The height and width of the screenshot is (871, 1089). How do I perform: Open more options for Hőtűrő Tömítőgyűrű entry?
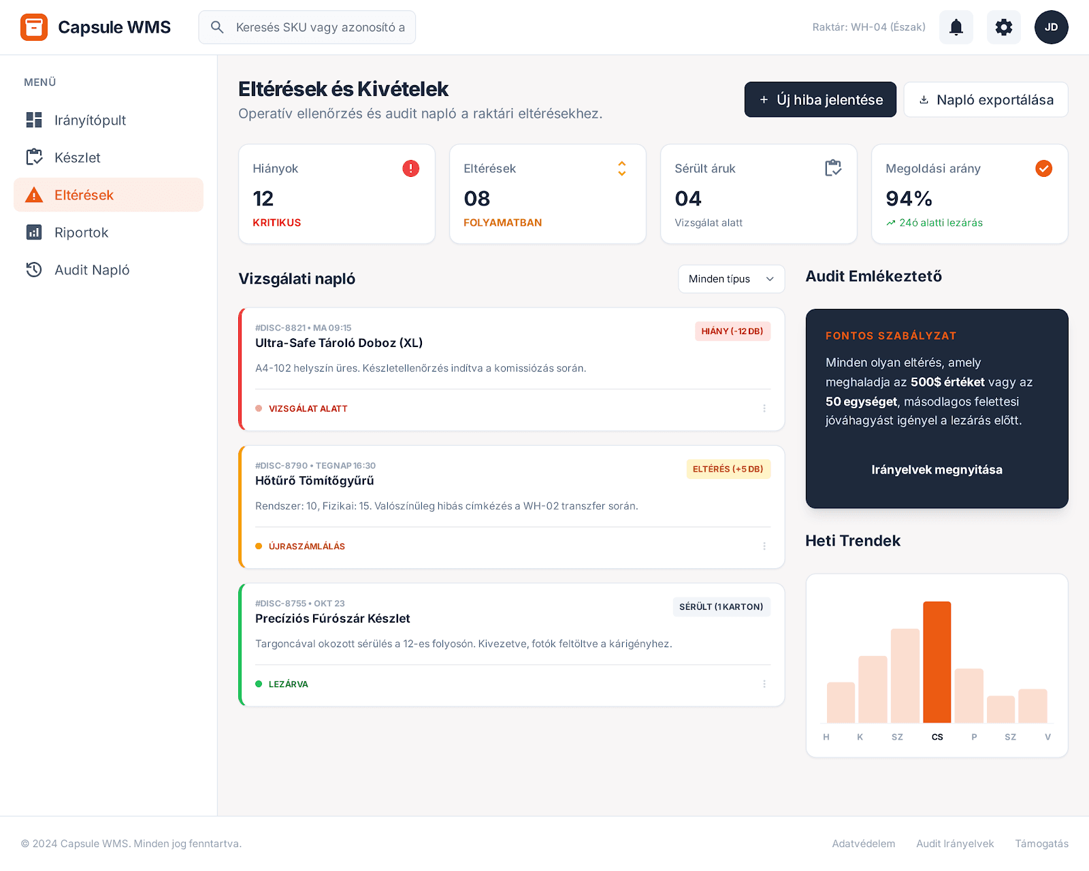click(x=764, y=546)
